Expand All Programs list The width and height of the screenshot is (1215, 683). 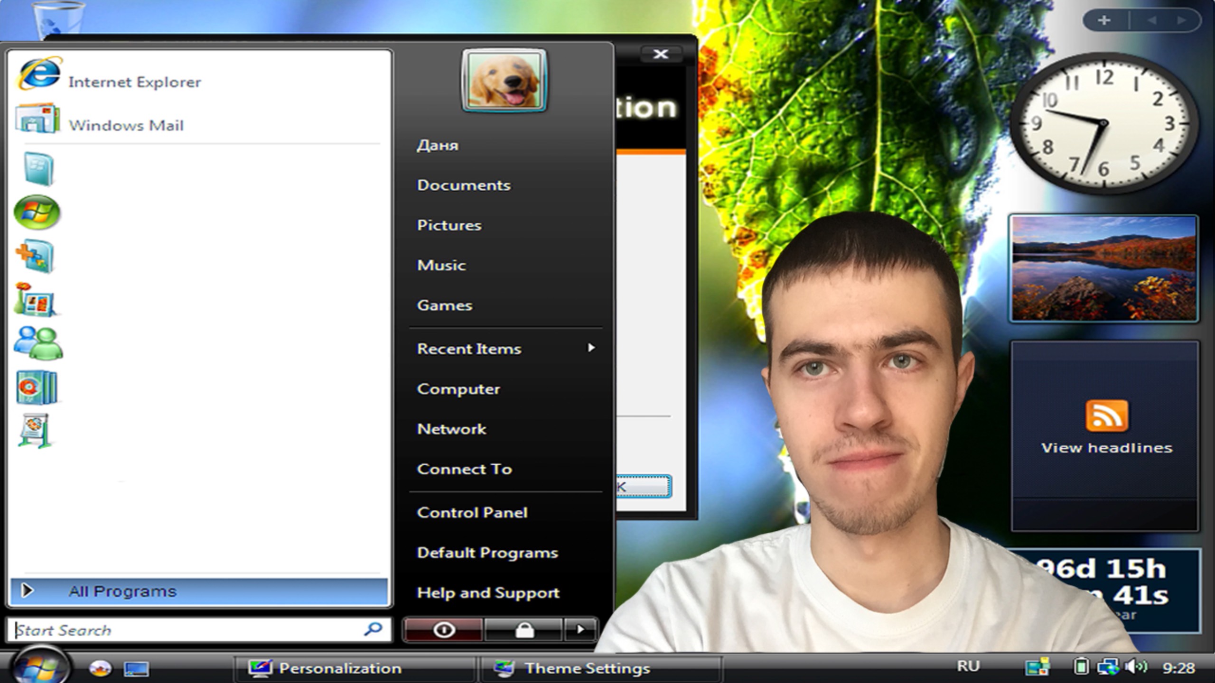(199, 591)
